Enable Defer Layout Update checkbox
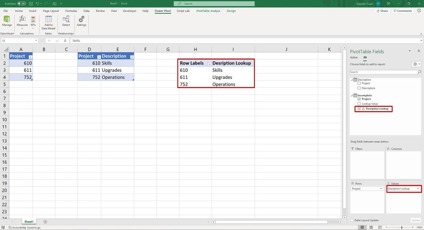424x230 pixels. [352, 220]
